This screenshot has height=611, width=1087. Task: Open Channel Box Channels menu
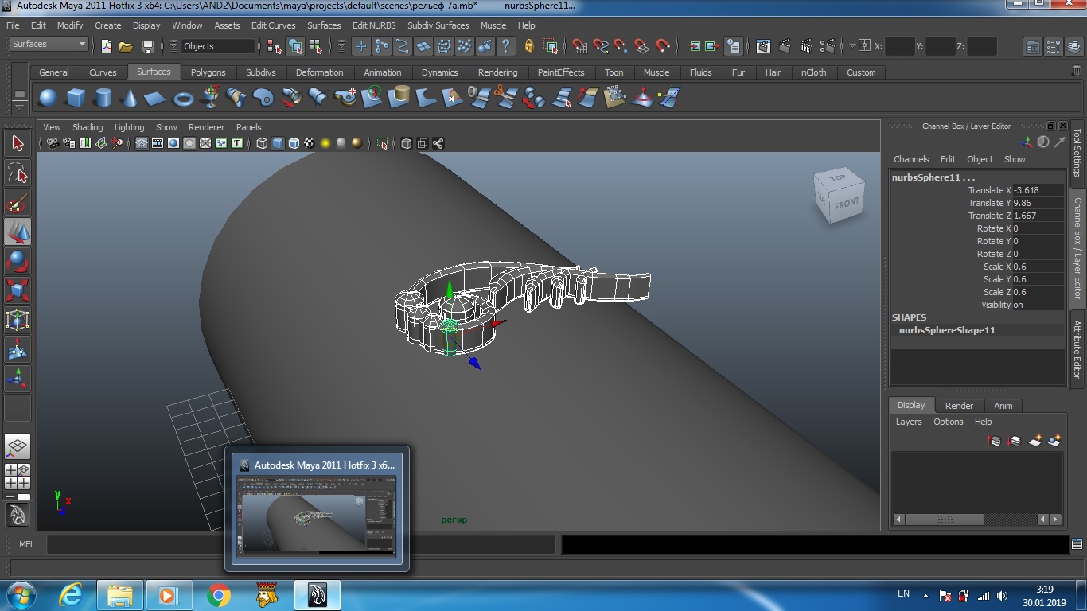tap(911, 159)
